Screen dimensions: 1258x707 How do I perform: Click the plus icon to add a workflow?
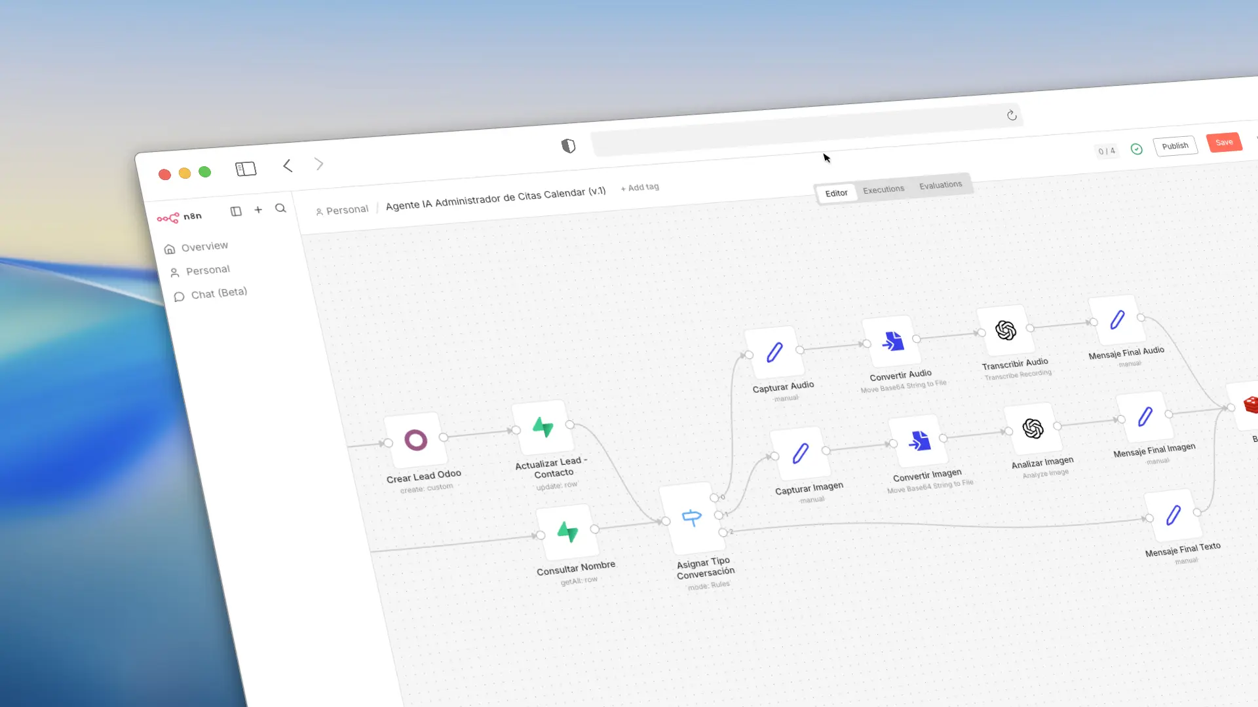coord(257,209)
